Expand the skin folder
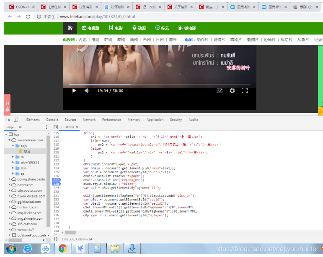The width and height of the screenshot is (323, 257). coord(13,168)
